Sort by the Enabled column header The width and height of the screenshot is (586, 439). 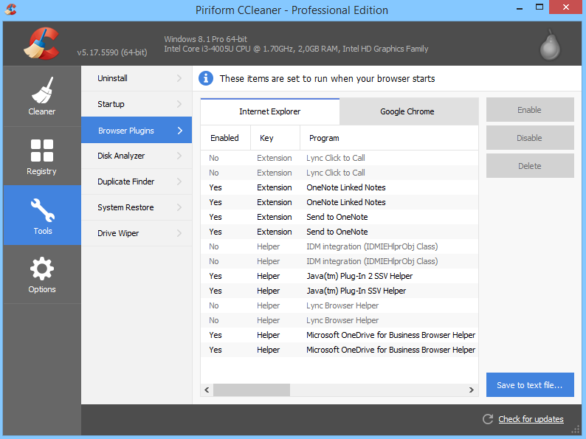(x=224, y=138)
